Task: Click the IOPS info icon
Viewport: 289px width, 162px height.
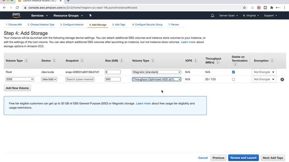Action: coord(196,61)
